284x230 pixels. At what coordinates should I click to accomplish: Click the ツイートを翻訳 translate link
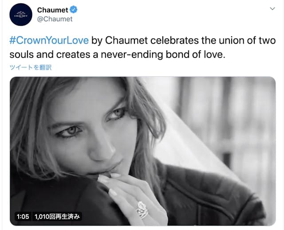31,67
